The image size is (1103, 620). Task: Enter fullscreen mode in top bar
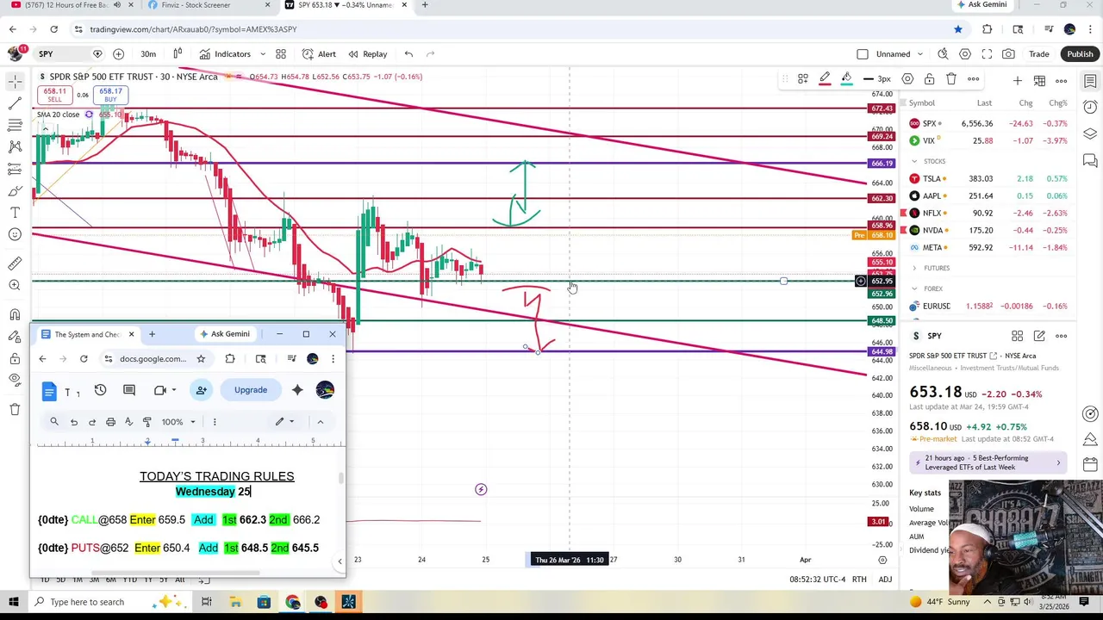(987, 54)
